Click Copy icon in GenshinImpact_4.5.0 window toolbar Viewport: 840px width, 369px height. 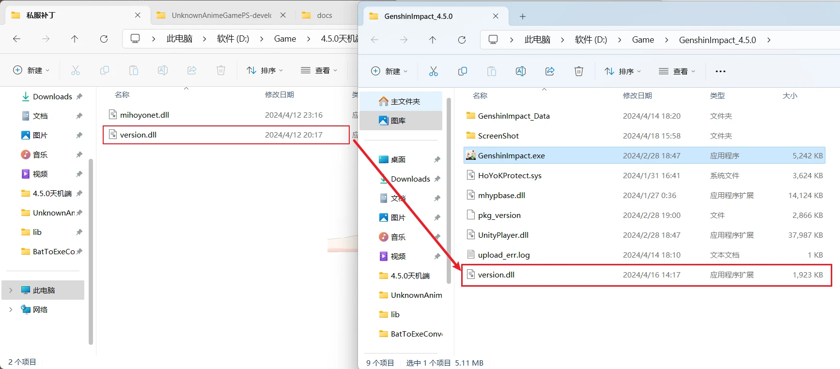click(463, 71)
